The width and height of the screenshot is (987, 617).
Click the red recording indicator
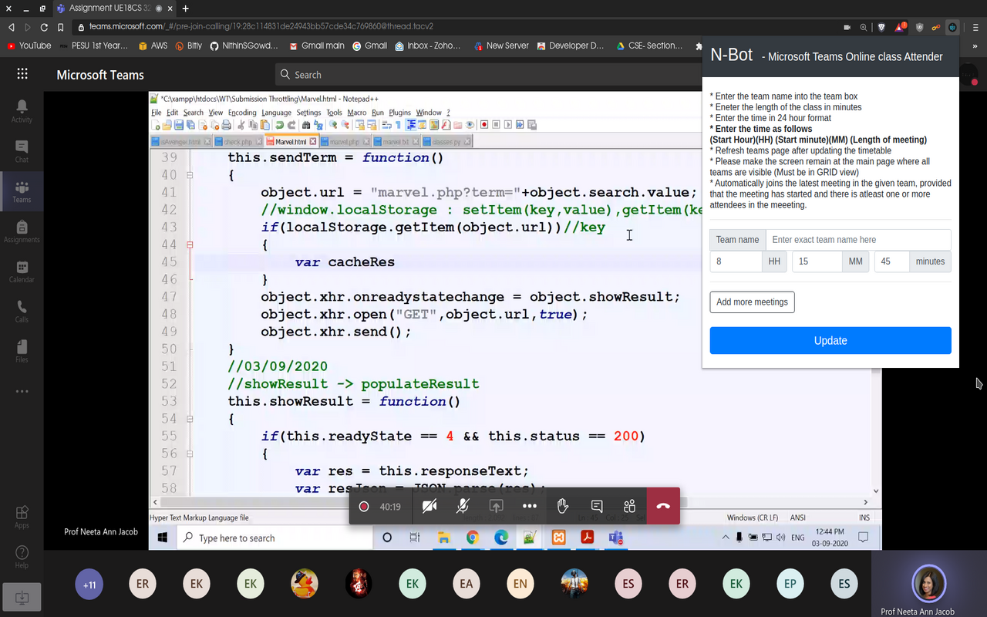pos(364,507)
